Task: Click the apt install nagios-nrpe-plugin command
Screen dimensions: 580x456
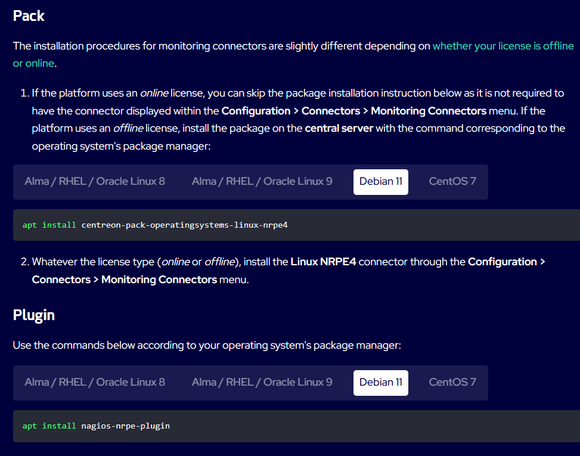Action: [96, 426]
